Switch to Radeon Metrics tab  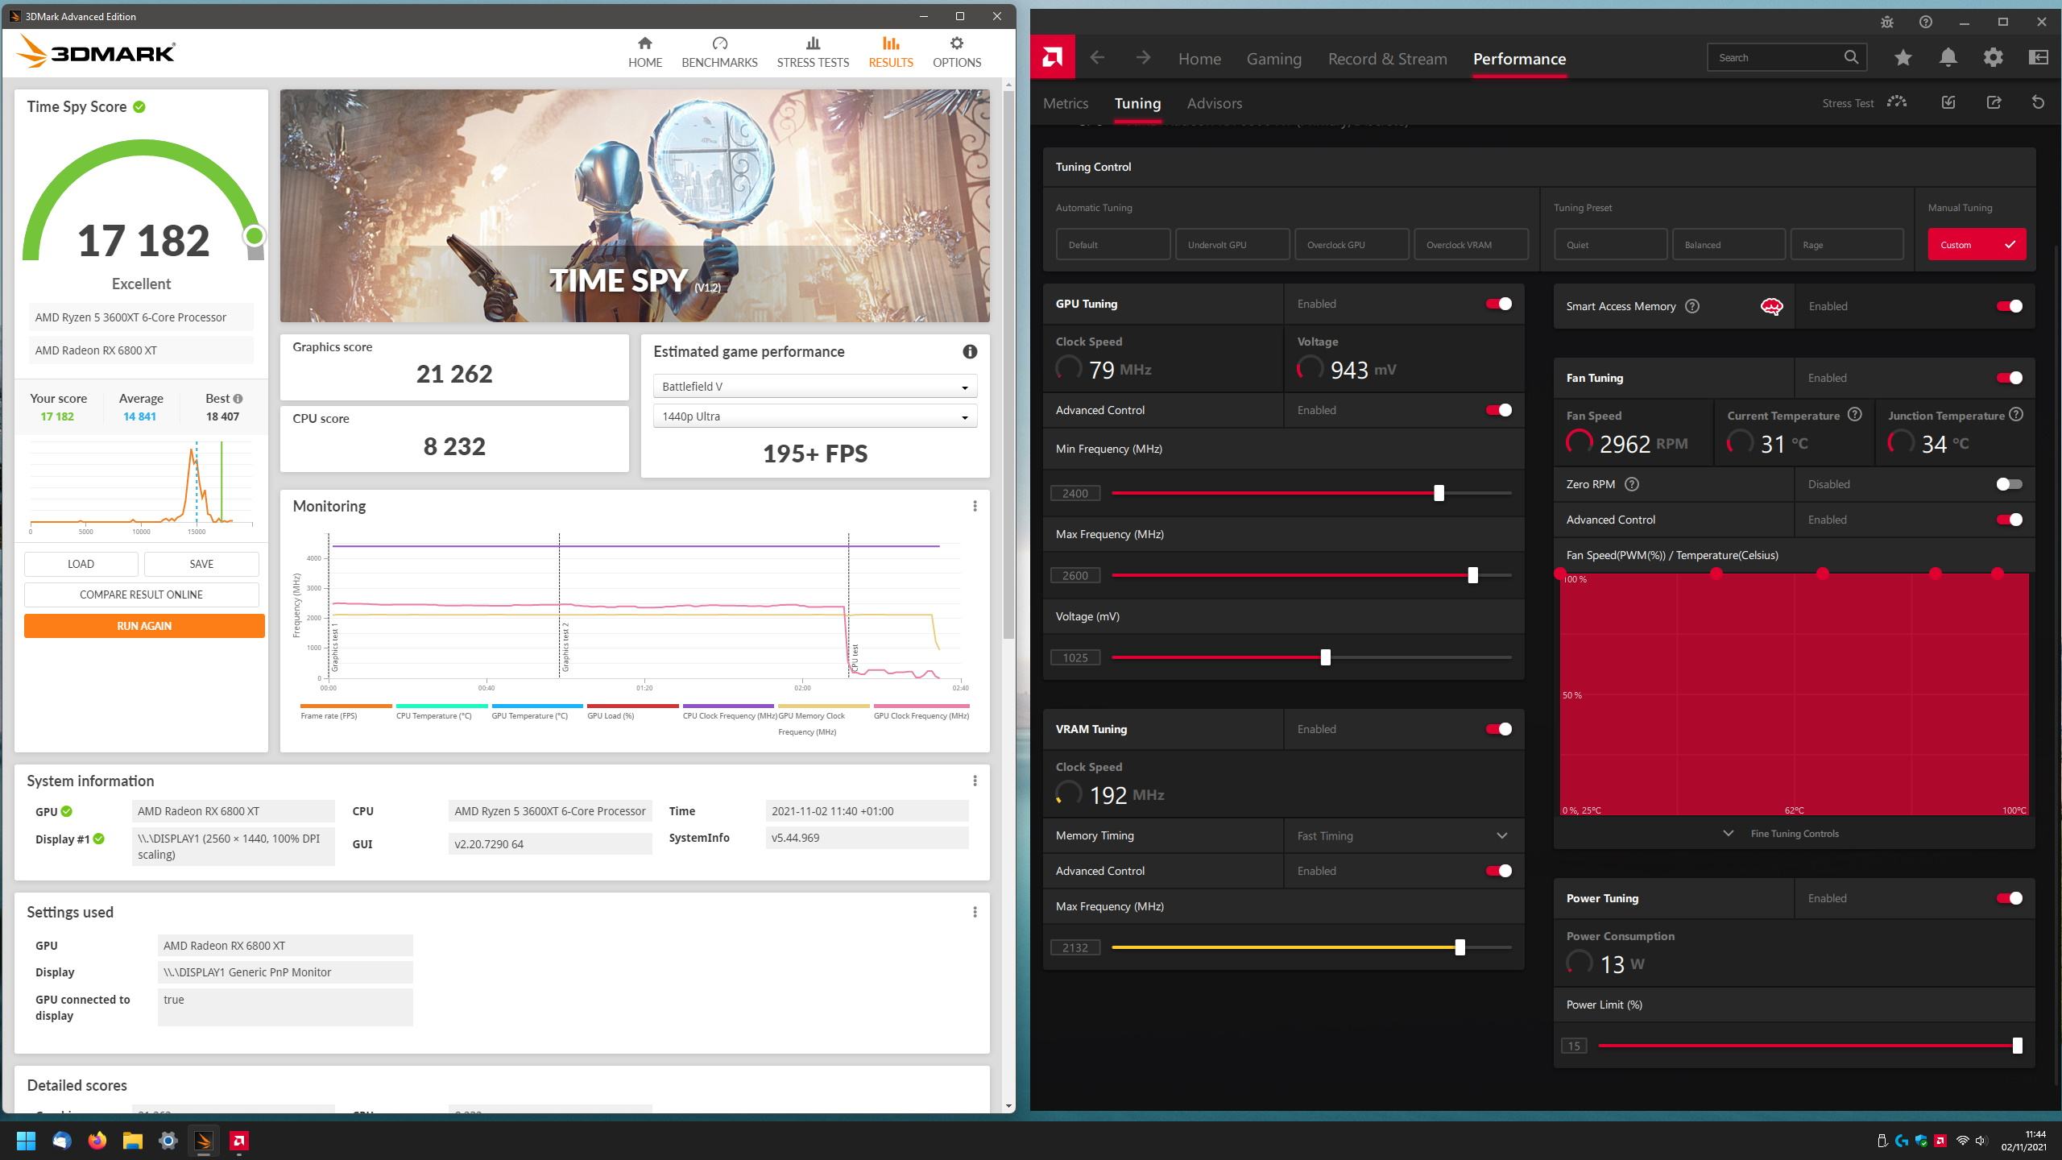coord(1066,103)
